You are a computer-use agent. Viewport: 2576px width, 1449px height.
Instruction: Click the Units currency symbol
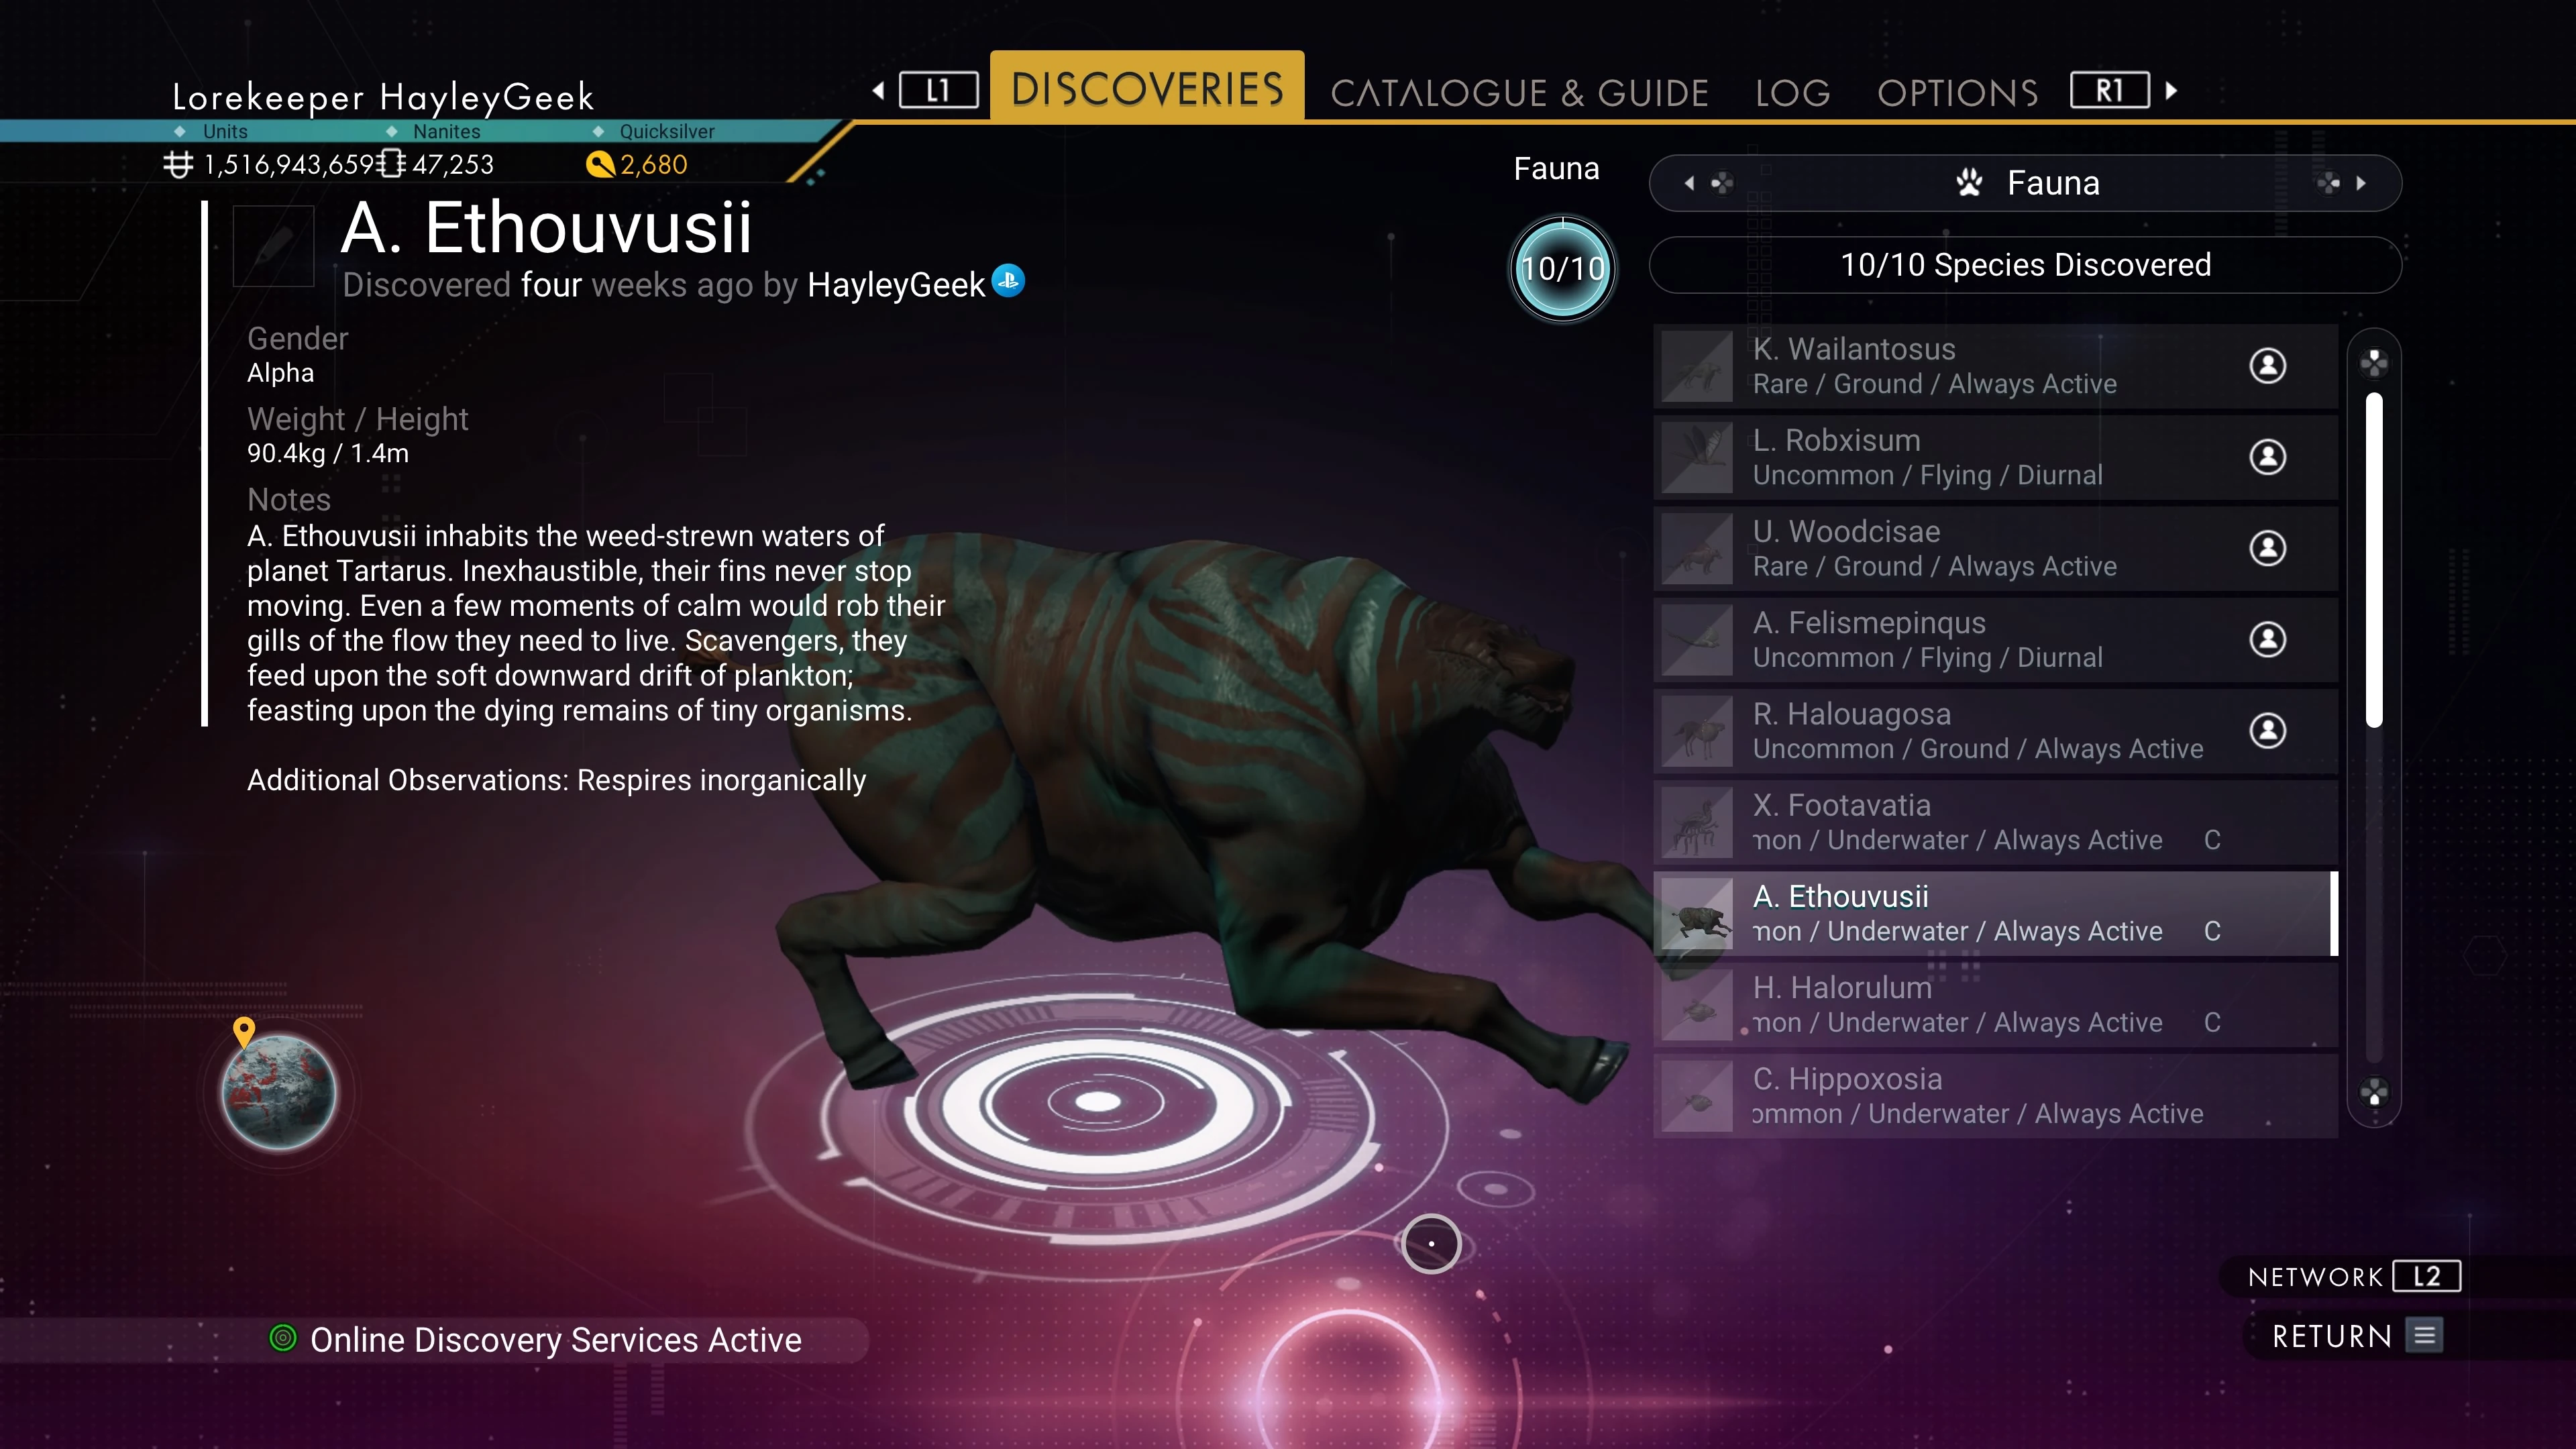pos(178,164)
